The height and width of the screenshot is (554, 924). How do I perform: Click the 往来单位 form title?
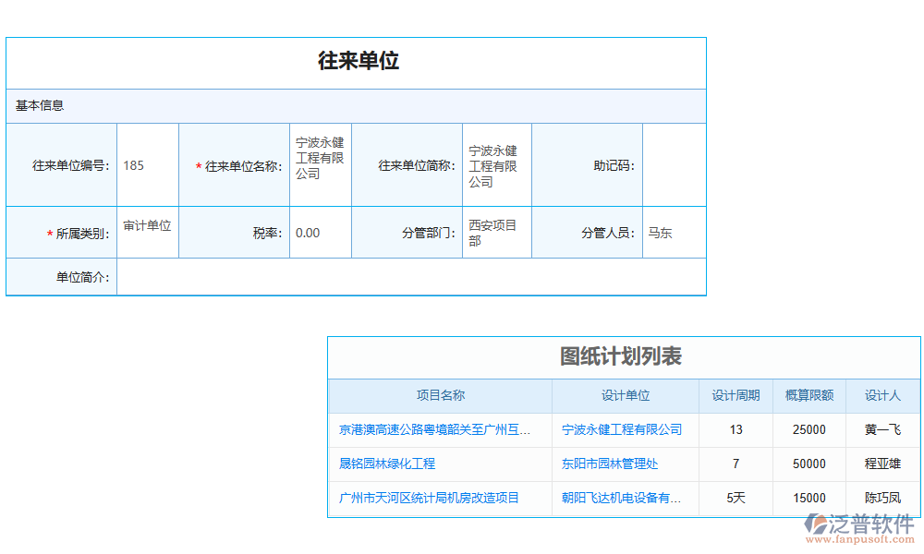(359, 61)
